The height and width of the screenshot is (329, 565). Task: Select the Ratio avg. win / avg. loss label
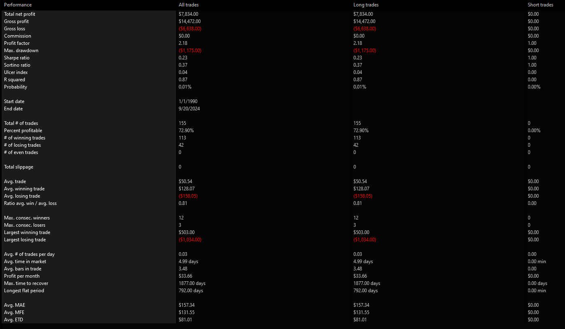pos(30,203)
